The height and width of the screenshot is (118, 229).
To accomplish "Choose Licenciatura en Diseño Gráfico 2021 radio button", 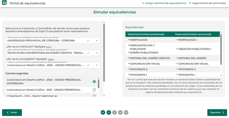I will click(x=94, y=90).
